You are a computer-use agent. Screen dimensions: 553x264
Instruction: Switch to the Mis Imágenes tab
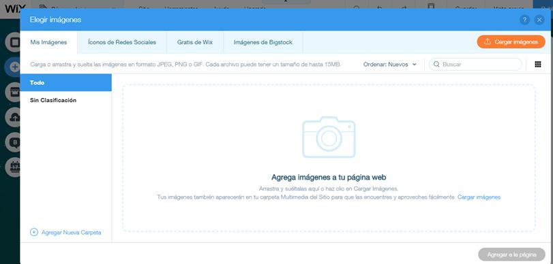point(48,42)
